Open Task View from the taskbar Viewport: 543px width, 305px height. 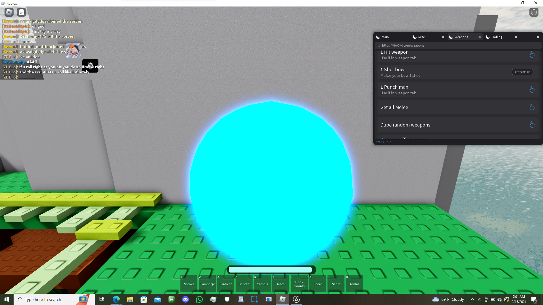click(102, 299)
